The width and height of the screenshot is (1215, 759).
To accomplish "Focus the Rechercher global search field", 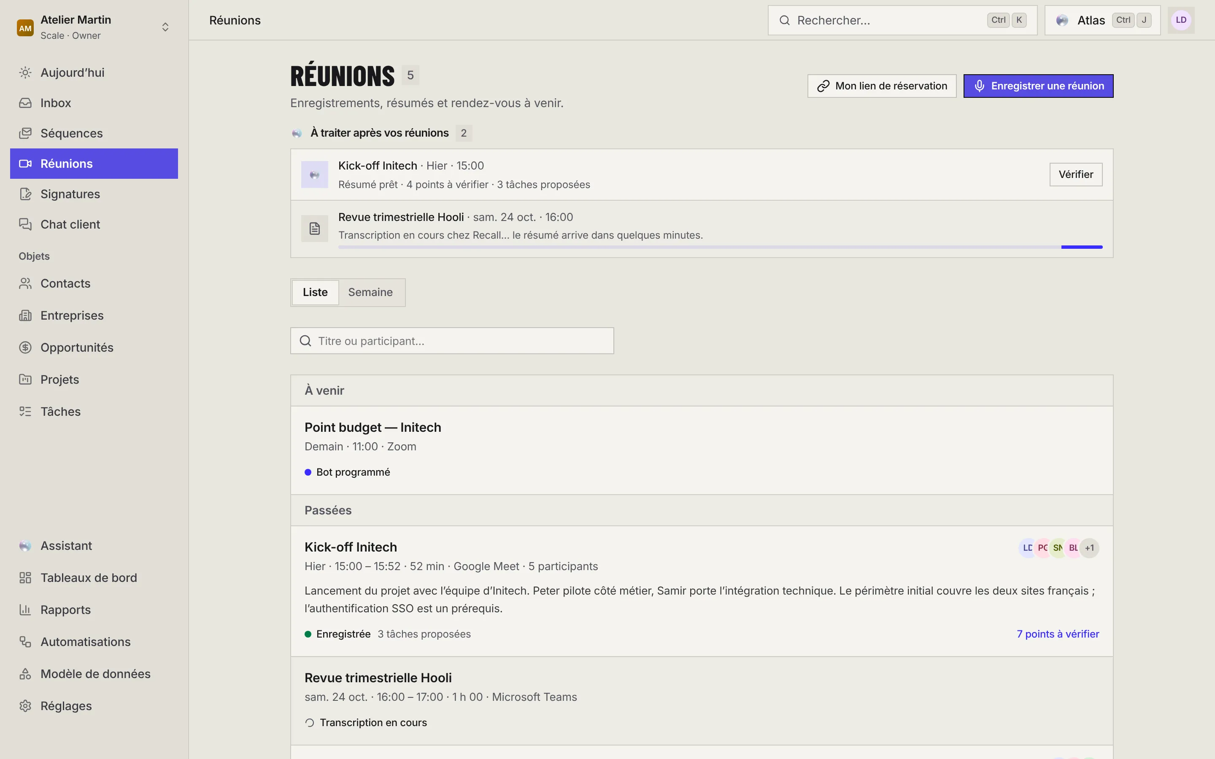I will click(902, 21).
